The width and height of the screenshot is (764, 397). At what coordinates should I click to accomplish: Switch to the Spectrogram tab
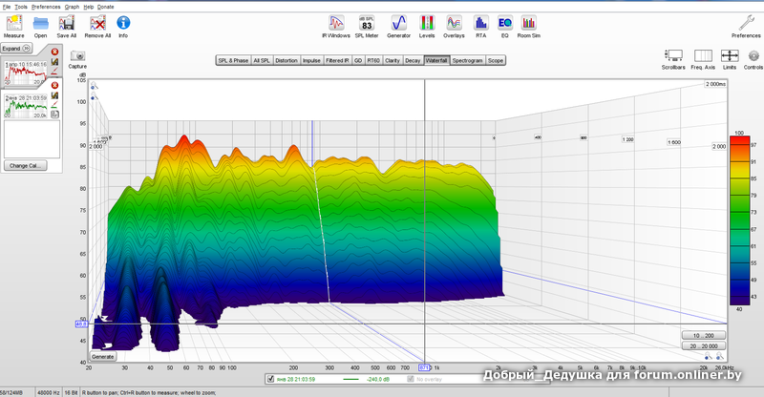tap(468, 60)
